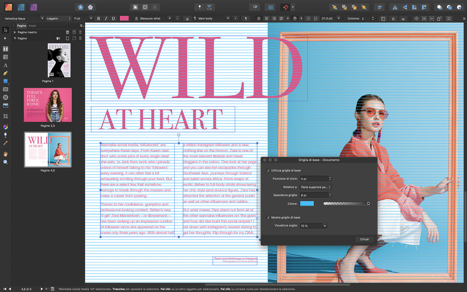Viewport: 467px width, 292px height.
Task: Toggle Underline text formatting
Action: [x=113, y=18]
